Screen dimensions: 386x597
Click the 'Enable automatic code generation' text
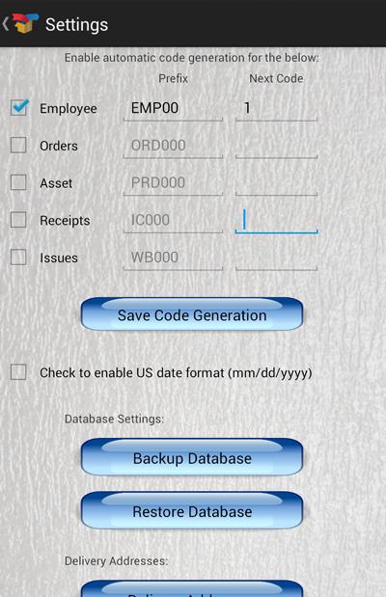click(x=191, y=58)
